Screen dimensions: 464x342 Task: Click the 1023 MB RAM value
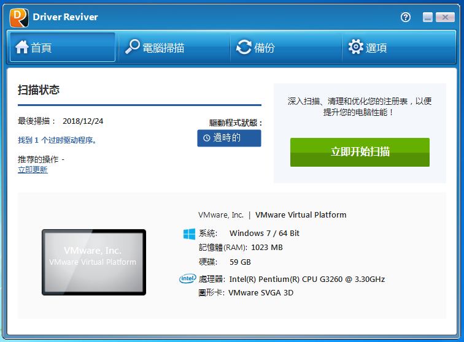coord(267,248)
